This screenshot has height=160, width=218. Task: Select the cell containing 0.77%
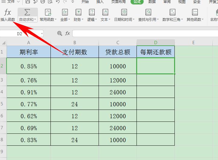[x=29, y=104]
